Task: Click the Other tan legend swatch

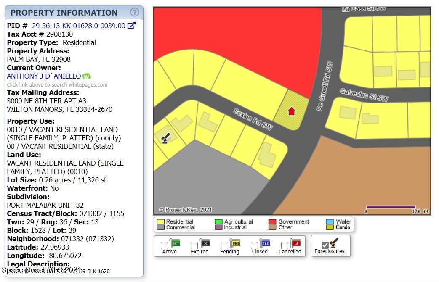Action: point(272,227)
